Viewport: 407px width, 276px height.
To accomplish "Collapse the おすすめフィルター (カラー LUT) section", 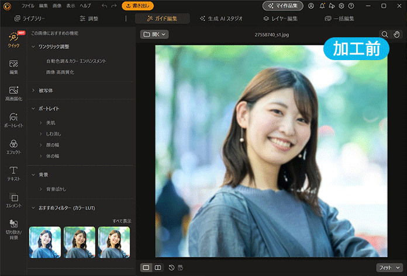I will [x=33, y=208].
